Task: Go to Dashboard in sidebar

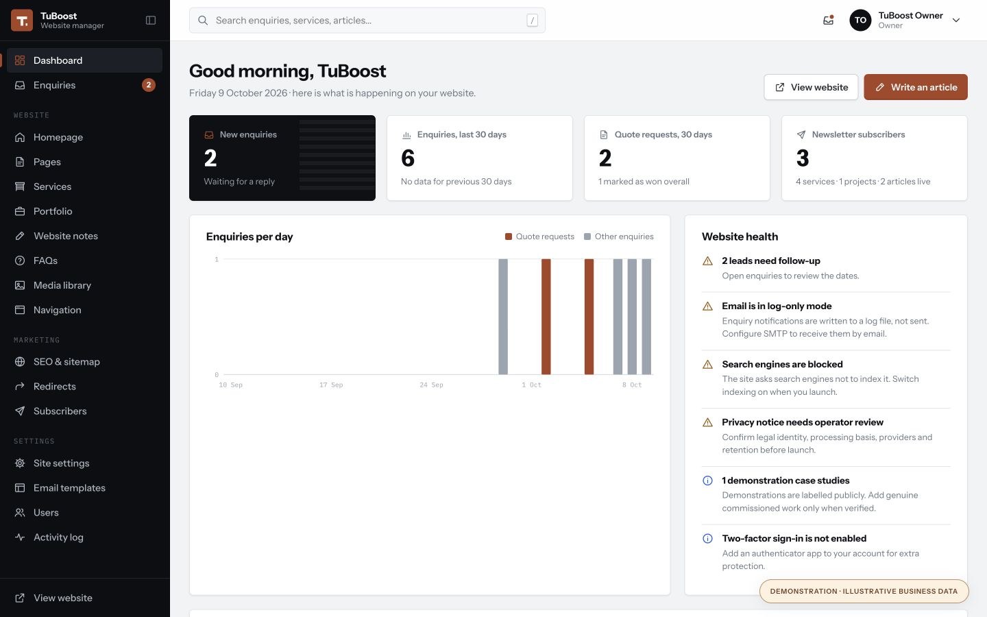Action: [84, 60]
